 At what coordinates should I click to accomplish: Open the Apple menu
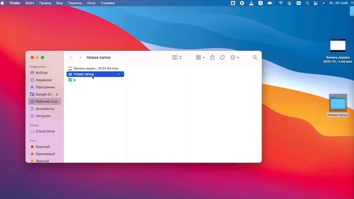(2, 3)
